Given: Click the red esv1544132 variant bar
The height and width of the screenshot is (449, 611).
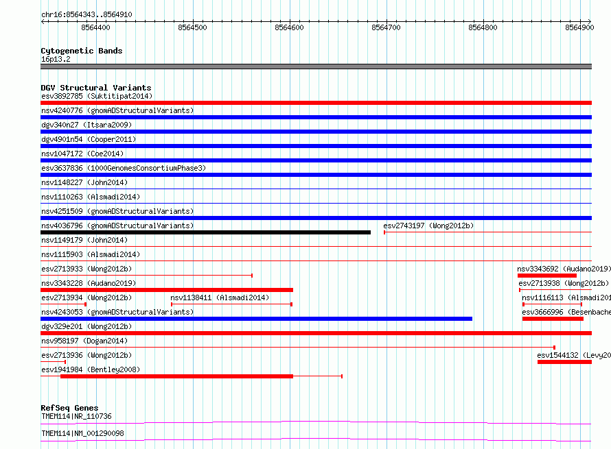Looking at the screenshot, I should (x=564, y=362).
